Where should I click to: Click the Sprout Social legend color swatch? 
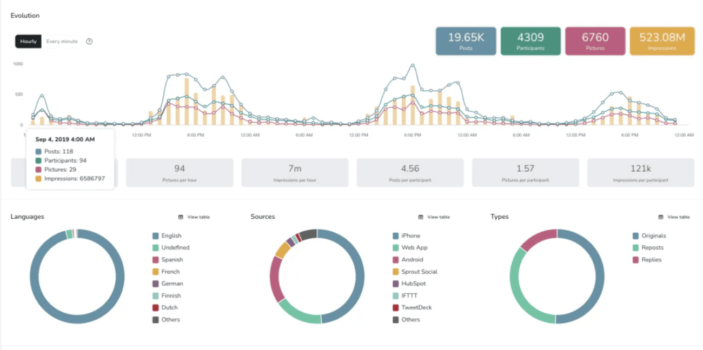click(x=396, y=272)
